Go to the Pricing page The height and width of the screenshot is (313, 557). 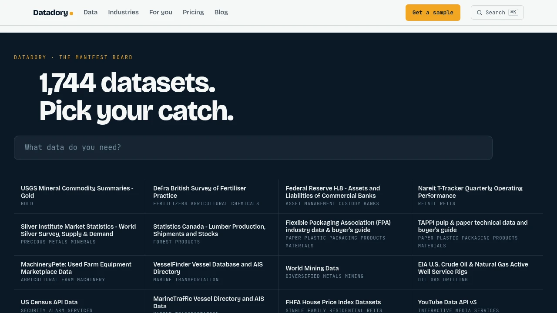coord(193,12)
